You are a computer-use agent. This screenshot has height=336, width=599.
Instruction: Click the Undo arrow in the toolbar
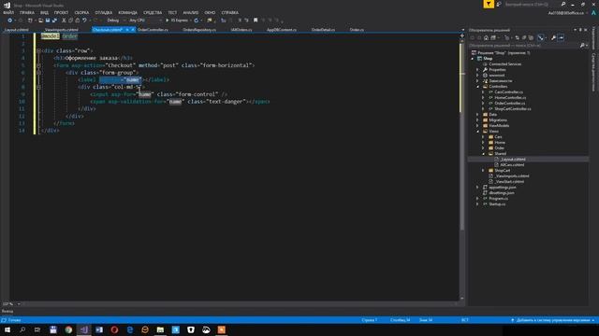(84, 21)
